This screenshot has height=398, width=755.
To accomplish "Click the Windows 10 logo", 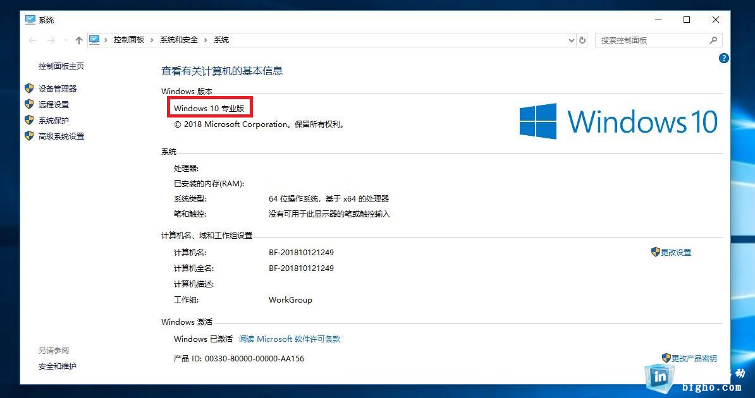I will point(619,121).
